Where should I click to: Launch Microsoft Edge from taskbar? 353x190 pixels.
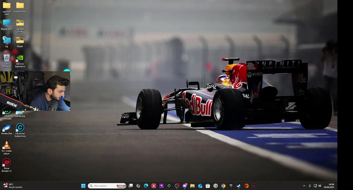point(146,186)
